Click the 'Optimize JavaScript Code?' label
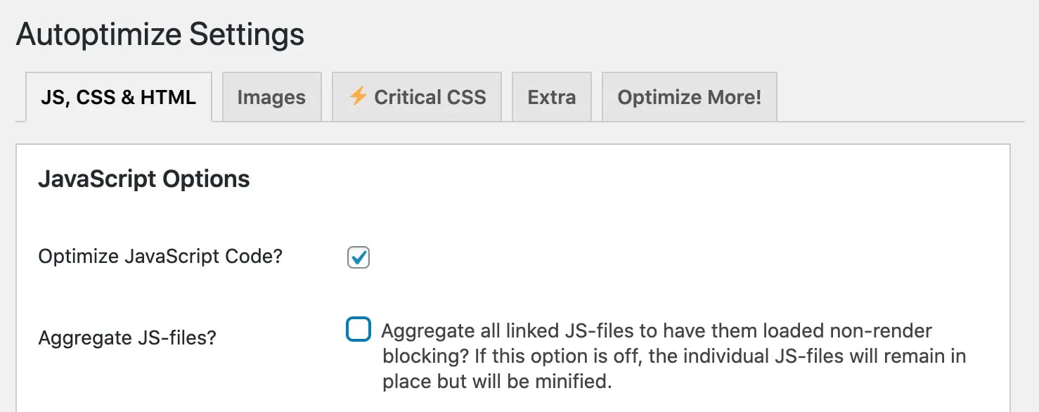This screenshot has height=412, width=1039. pyautogui.click(x=160, y=257)
